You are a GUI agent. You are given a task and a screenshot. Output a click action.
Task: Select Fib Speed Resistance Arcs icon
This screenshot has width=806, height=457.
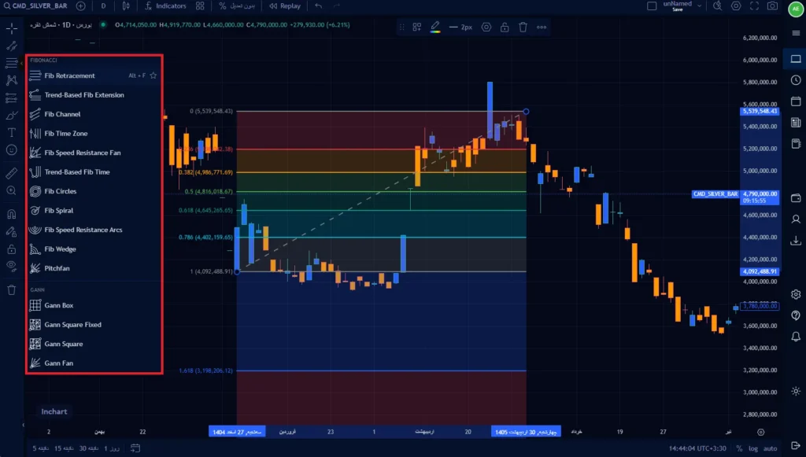(35, 230)
